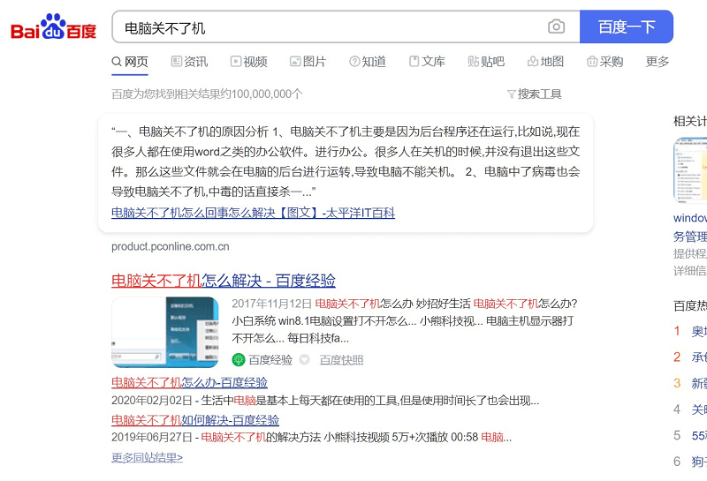The width and height of the screenshot is (707, 481).
Task: Open the 图片 tab
Action: tap(308, 62)
